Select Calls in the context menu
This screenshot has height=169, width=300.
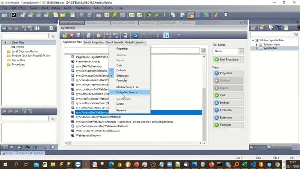point(119,65)
